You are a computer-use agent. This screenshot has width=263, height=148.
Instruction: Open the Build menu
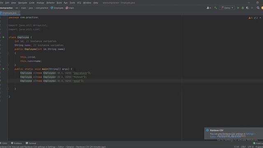[x=59, y=3]
